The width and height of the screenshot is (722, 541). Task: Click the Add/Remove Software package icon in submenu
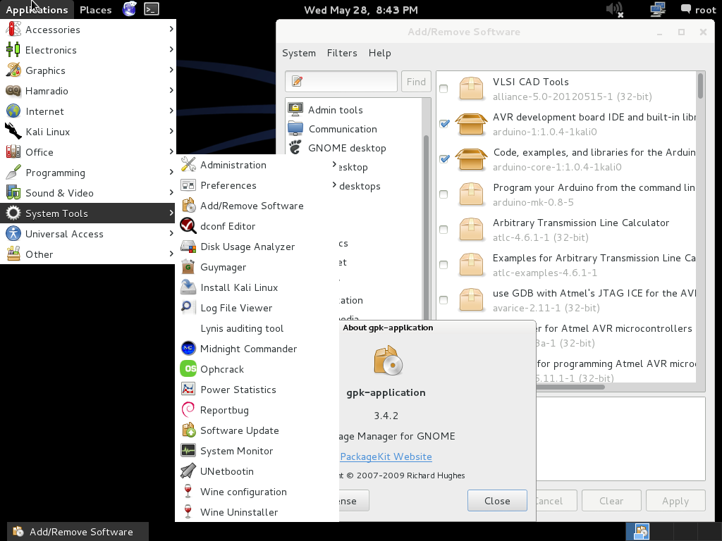(x=188, y=206)
